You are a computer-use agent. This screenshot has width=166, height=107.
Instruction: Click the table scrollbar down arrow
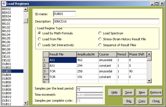[149, 81]
